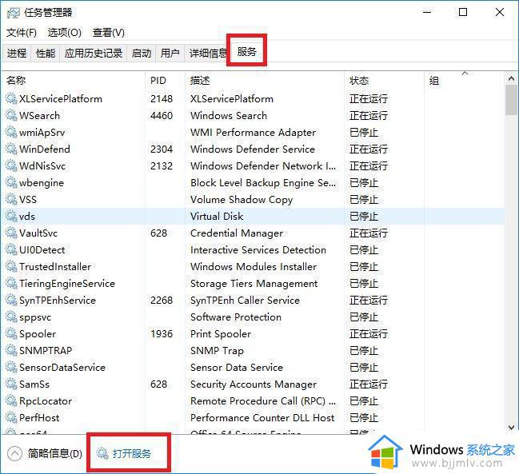Click the gear icon beside WdNisSvc

click(11, 165)
